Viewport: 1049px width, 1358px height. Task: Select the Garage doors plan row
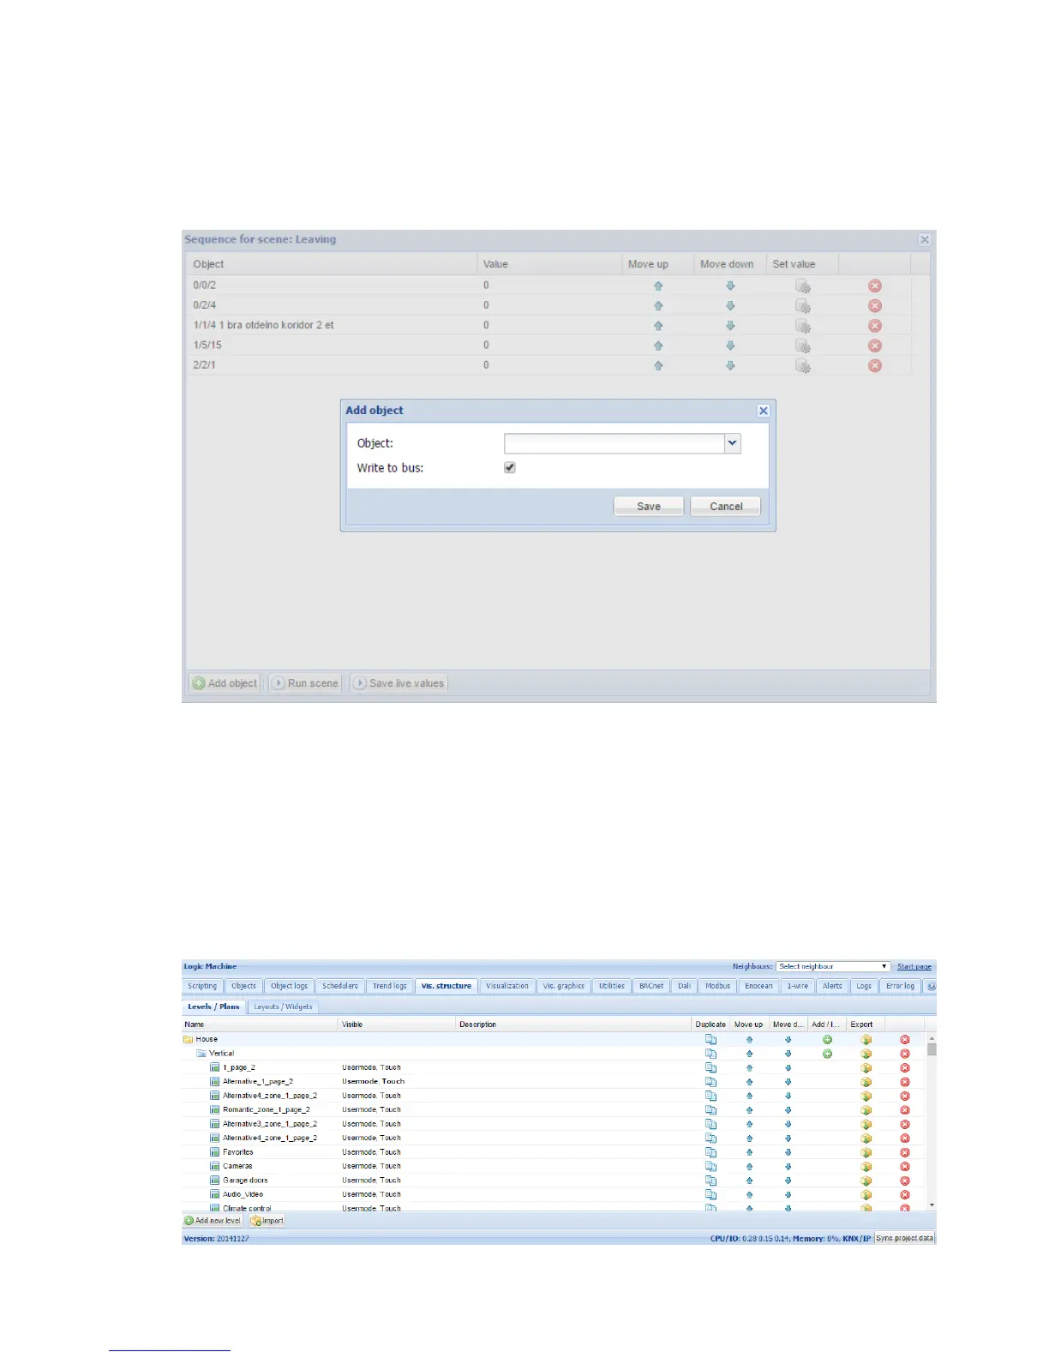click(554, 1181)
